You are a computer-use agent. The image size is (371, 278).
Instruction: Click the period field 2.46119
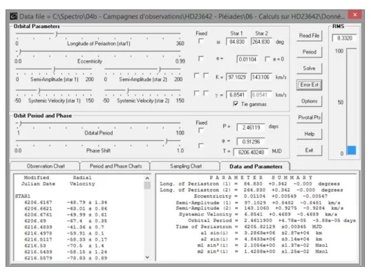pyautogui.click(x=251, y=128)
